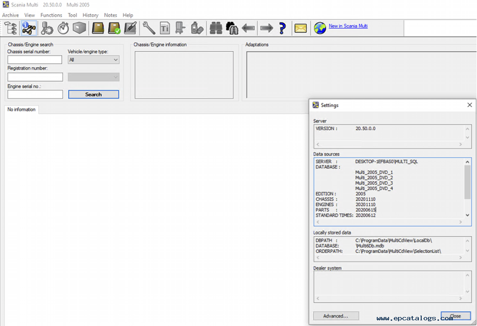Go back with the left arrow icon
This screenshot has height=326, width=477.
pyautogui.click(x=248, y=28)
